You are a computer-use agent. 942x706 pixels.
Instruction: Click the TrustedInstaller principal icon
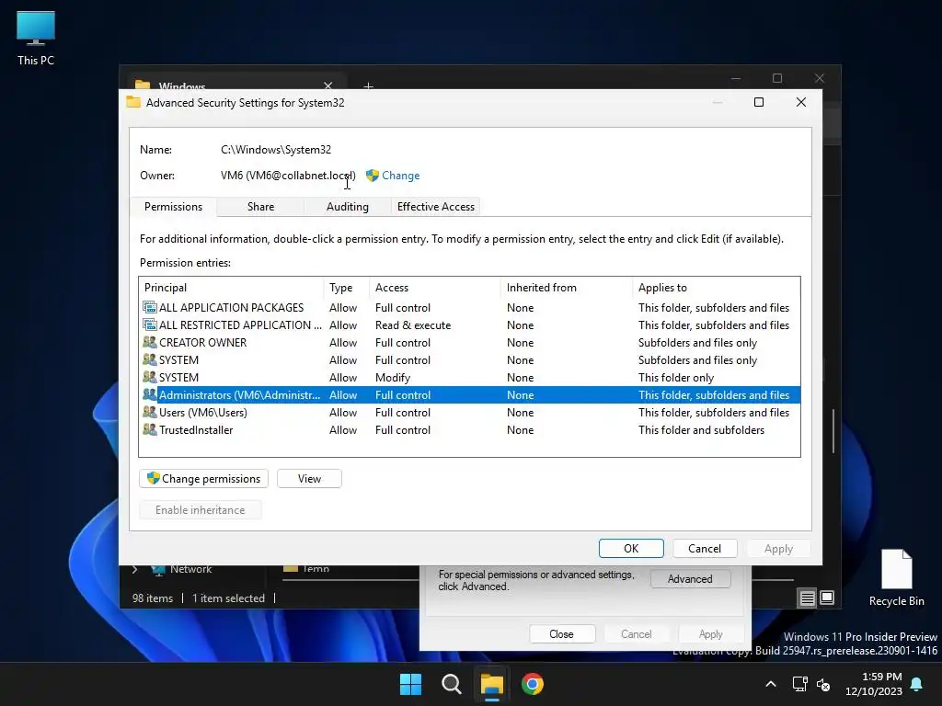(x=150, y=429)
